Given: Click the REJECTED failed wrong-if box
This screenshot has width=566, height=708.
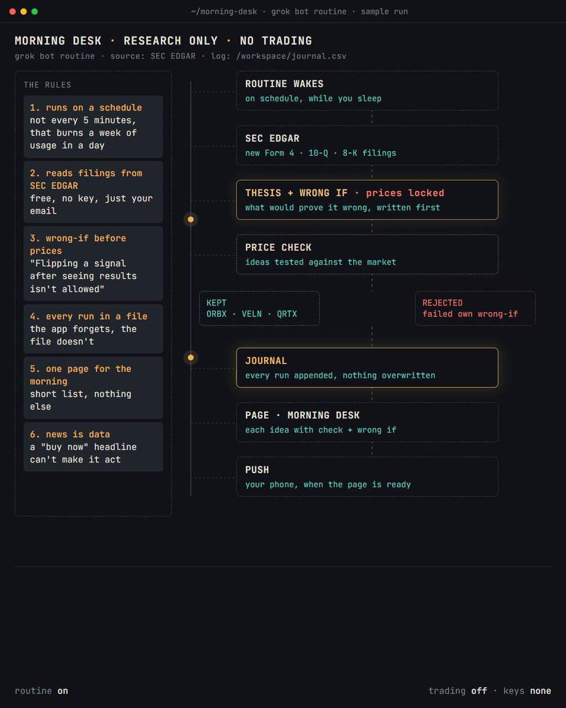Looking at the screenshot, I should click(x=475, y=308).
